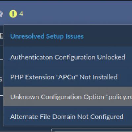Click the cut-off letter "E" at left edge
Viewport: 132px width, 132px height.
point(1,36)
